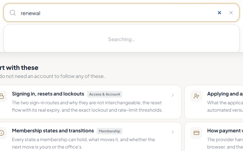Expand chevron on Membership states card
This screenshot has height=151, width=243.
173,132
